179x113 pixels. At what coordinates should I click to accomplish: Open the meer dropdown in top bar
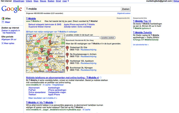(x=66, y=1)
